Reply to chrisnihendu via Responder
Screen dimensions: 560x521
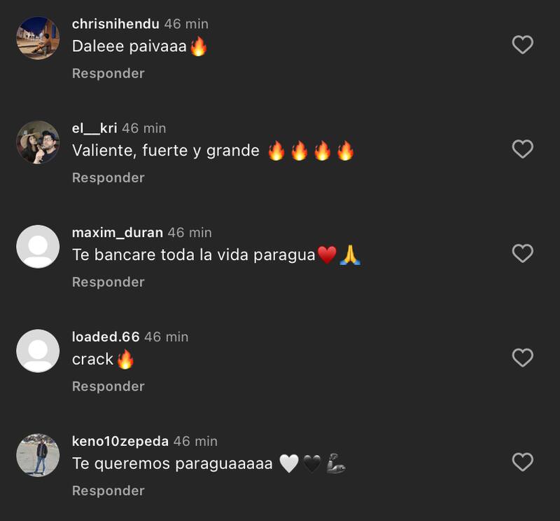[108, 74]
